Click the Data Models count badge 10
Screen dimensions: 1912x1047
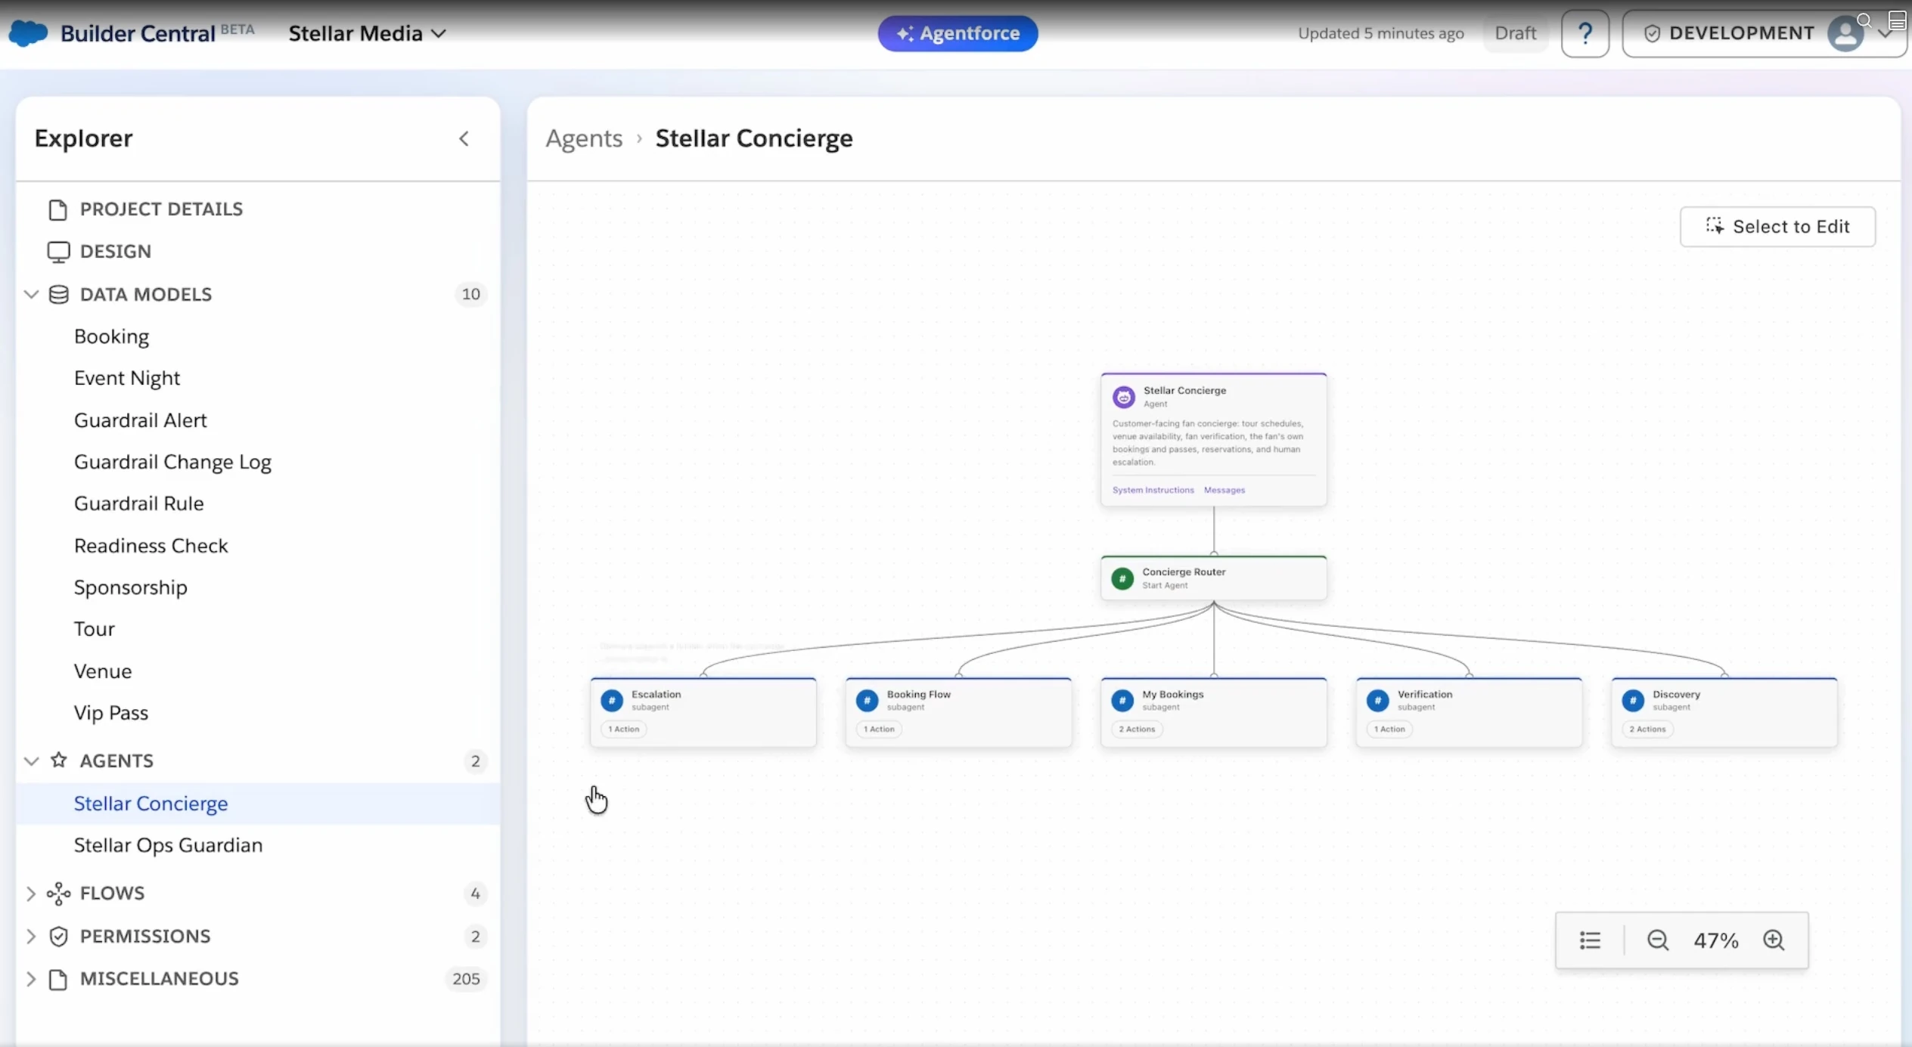[x=470, y=294]
